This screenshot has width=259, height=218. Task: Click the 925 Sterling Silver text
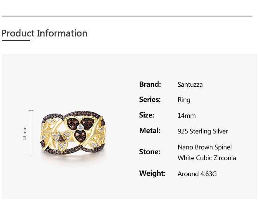[203, 131]
